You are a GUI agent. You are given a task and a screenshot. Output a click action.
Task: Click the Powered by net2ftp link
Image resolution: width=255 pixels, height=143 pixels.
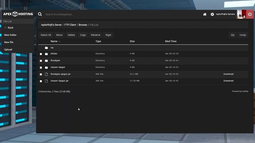click(240, 91)
